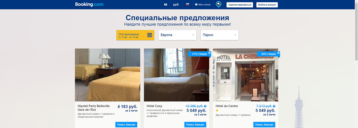The width and height of the screenshot is (358, 128).
Task: Open the customer support help icon
Action: tap(165, 5)
